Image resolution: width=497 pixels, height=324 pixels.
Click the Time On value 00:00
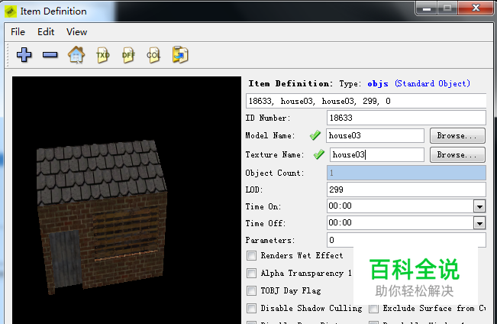pos(340,206)
